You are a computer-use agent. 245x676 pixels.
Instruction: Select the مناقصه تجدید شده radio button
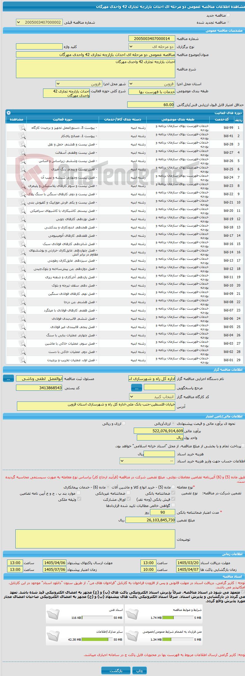(x=228, y=22)
